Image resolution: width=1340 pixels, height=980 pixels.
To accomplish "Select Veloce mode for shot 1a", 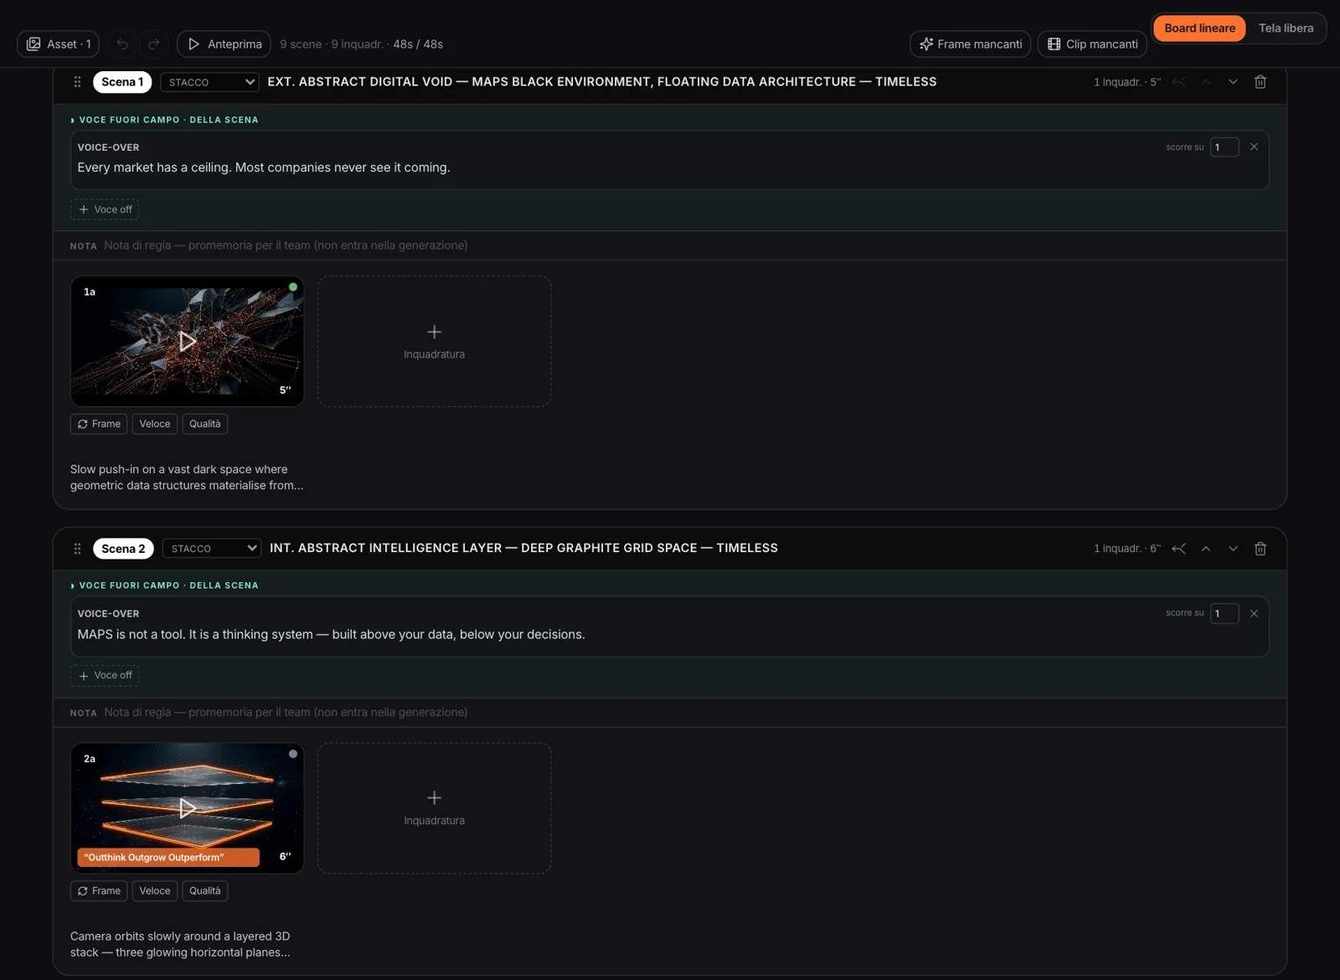I will pyautogui.click(x=155, y=424).
